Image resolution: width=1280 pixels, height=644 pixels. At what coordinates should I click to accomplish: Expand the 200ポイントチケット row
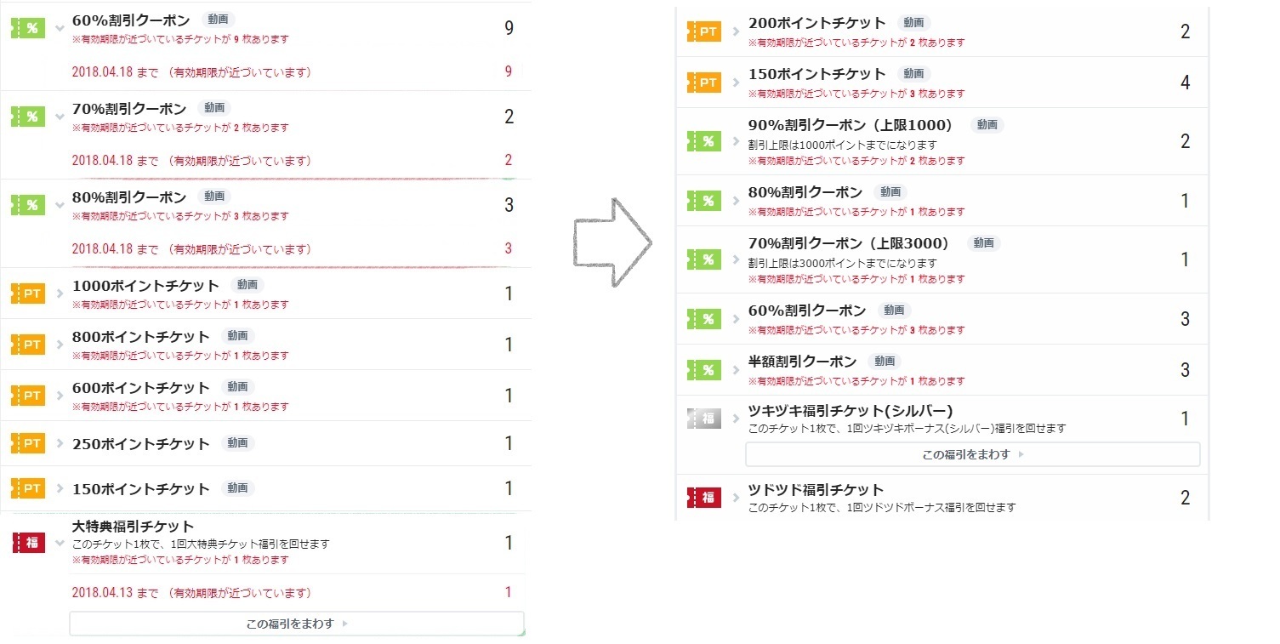pos(736,31)
